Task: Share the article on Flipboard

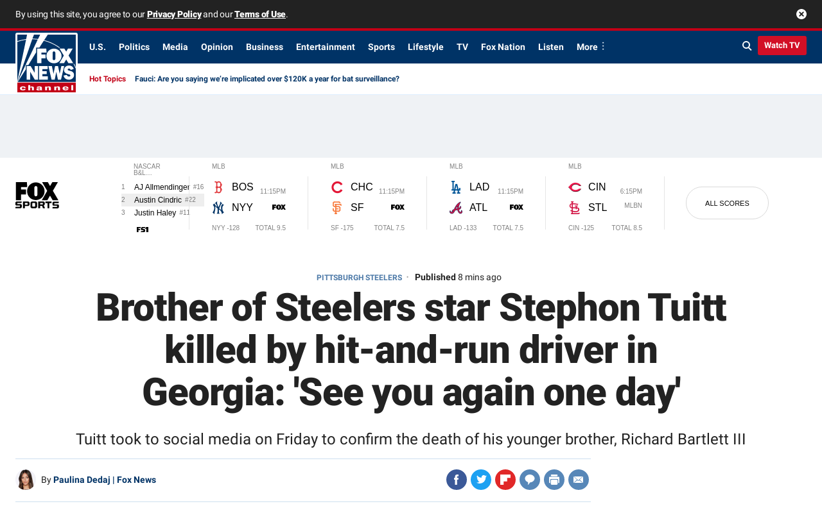Action: (x=505, y=480)
